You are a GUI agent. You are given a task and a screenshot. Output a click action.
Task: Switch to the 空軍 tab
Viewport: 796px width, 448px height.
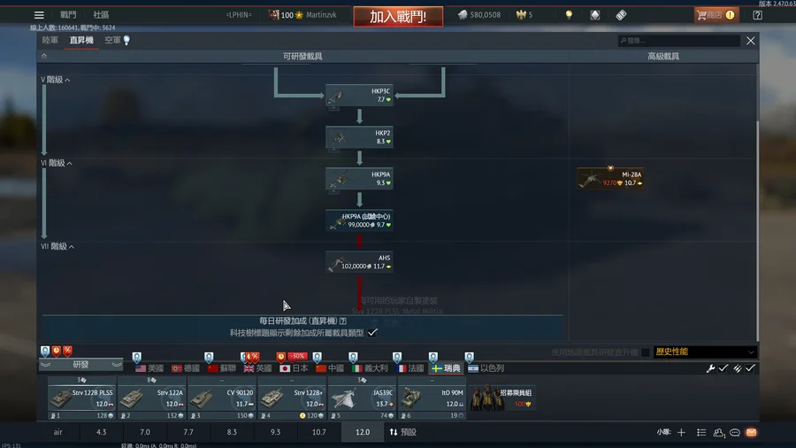(112, 40)
